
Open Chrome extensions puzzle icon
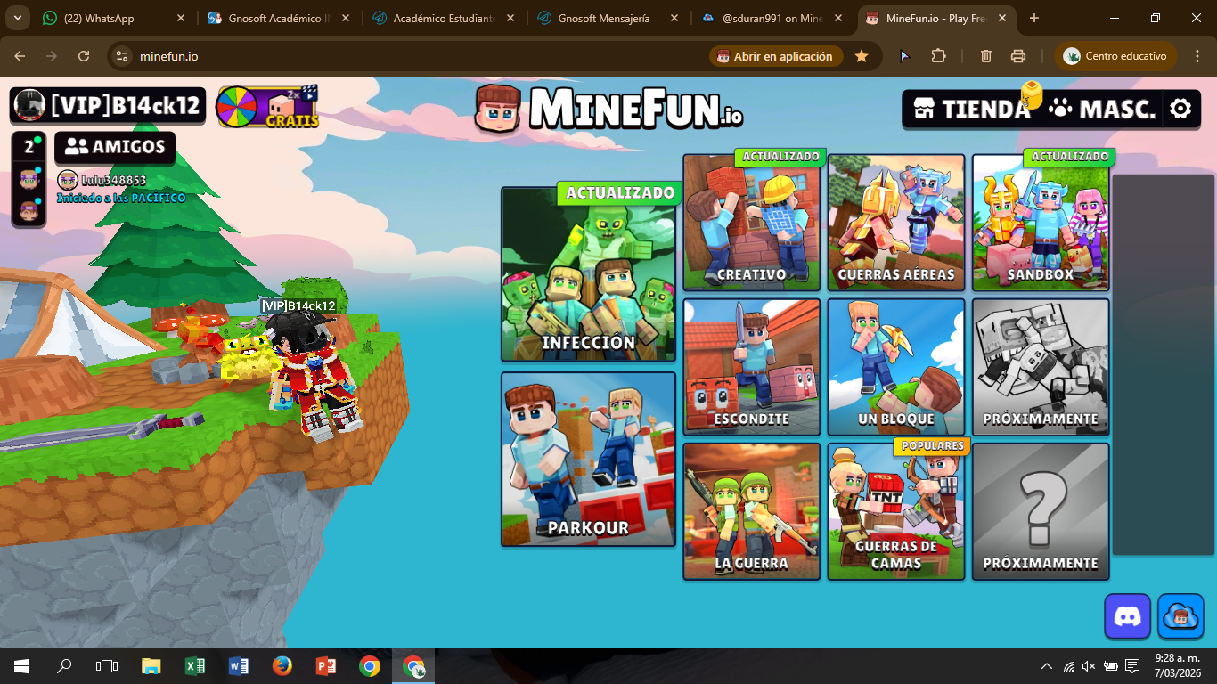tap(938, 56)
